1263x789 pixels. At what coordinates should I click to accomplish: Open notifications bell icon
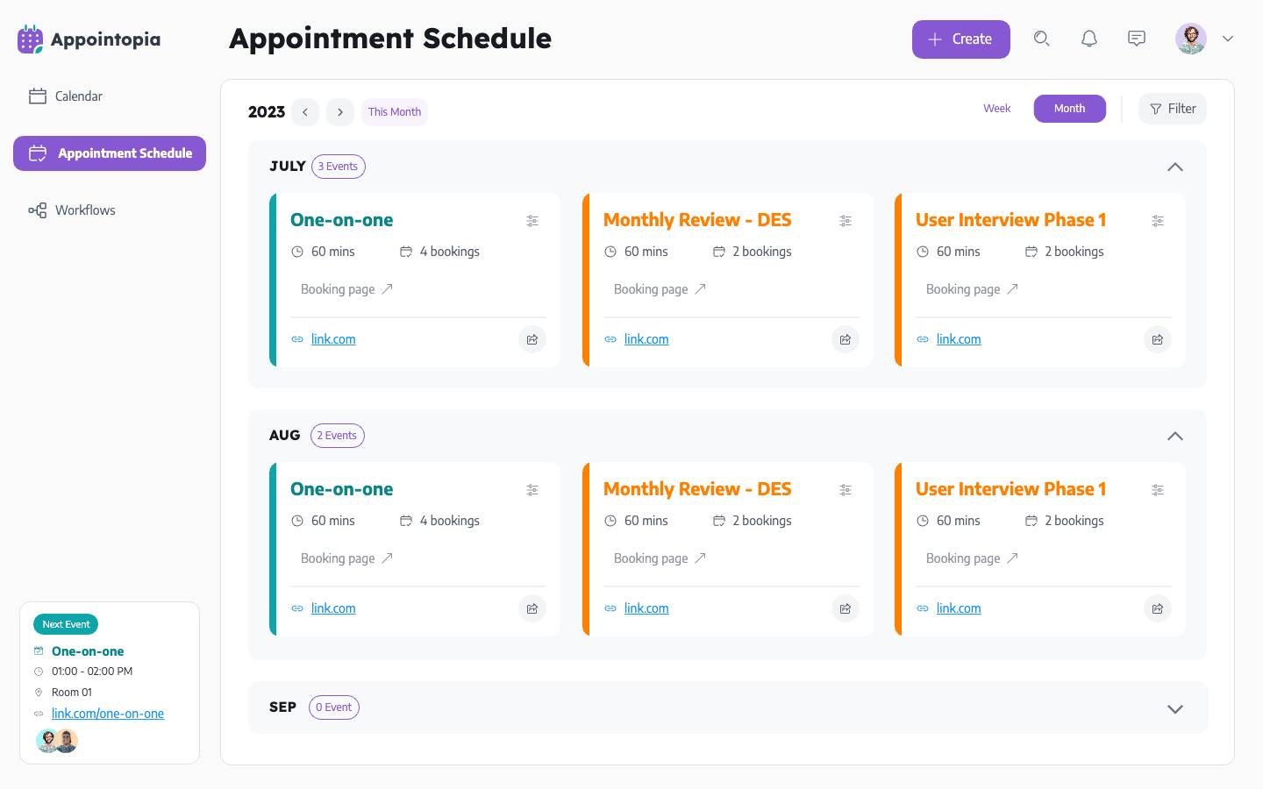pos(1088,39)
